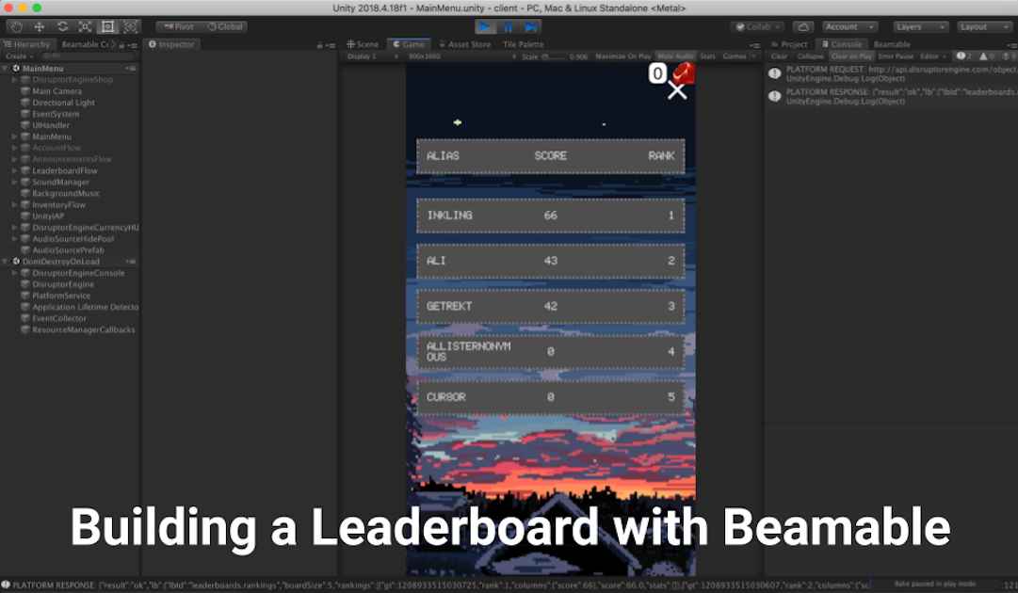Click the Hierarchy search field

[87, 56]
